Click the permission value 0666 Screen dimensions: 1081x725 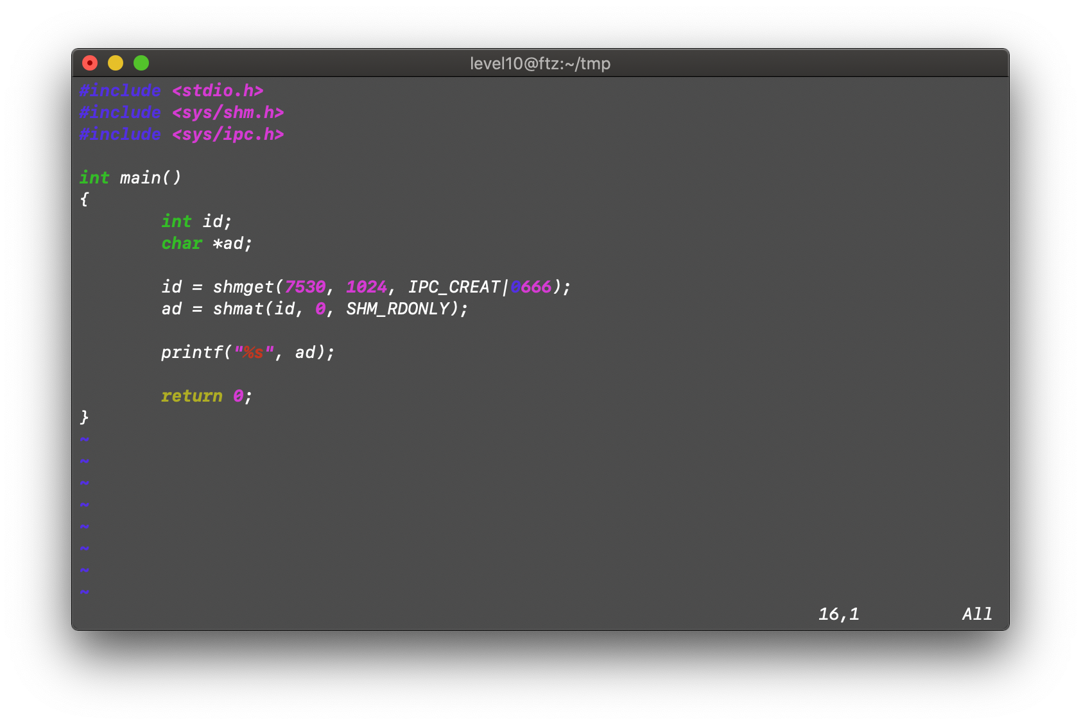pyautogui.click(x=531, y=287)
